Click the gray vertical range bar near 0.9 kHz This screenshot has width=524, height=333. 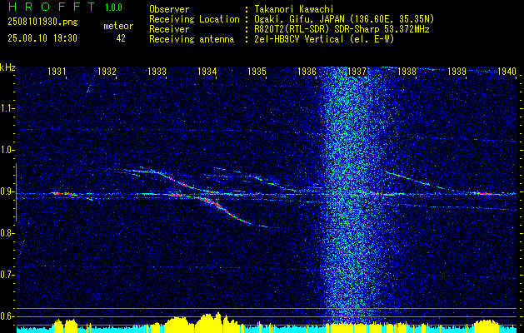click(16, 192)
